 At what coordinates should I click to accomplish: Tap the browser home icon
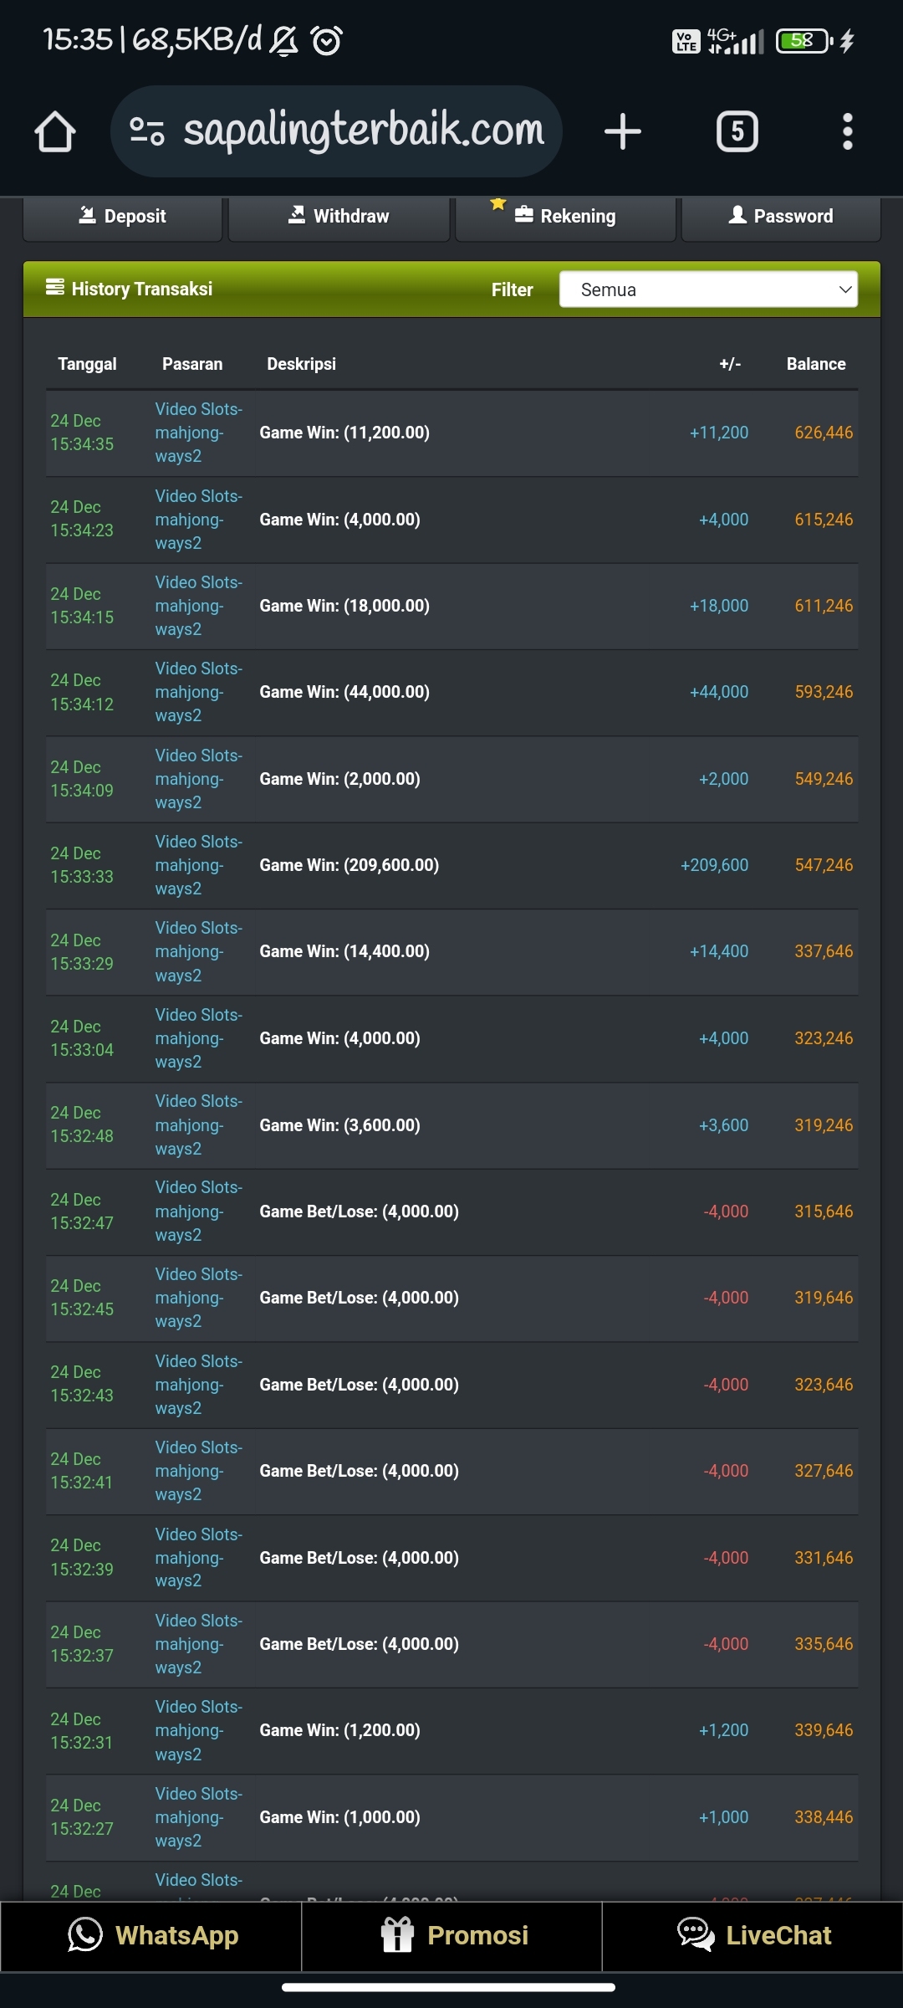coord(55,132)
